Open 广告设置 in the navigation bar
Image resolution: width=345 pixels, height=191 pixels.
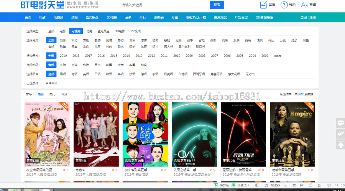(x=241, y=17)
